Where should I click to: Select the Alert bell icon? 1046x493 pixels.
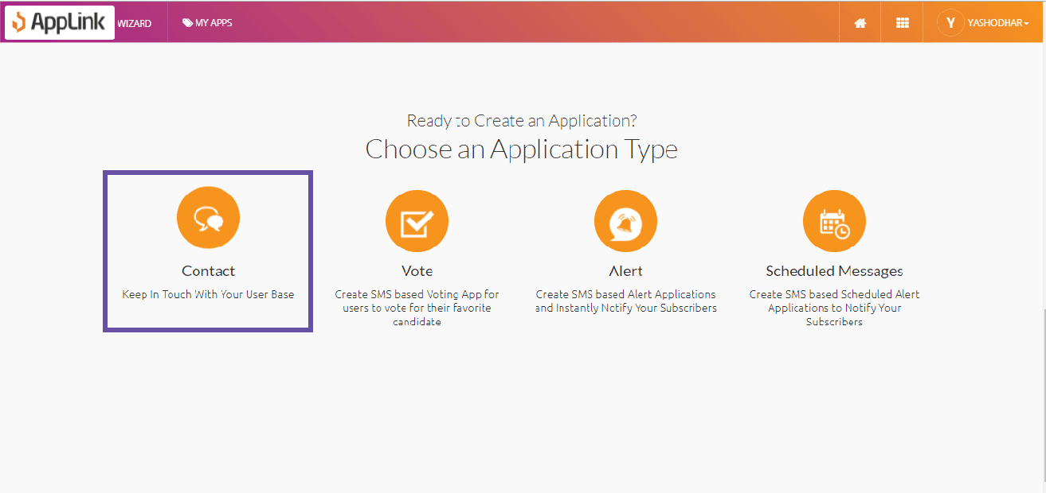pos(625,221)
